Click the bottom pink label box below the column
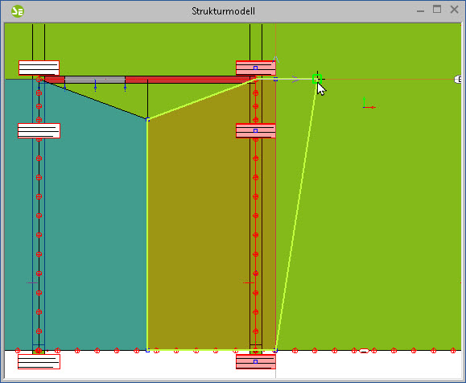 point(256,361)
